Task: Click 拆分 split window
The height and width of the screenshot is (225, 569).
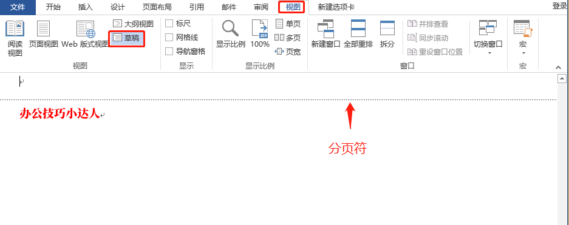Action: coord(387,35)
